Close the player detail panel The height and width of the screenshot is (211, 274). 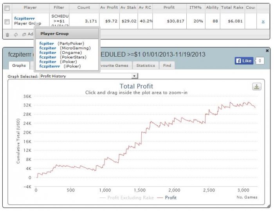[267, 51]
